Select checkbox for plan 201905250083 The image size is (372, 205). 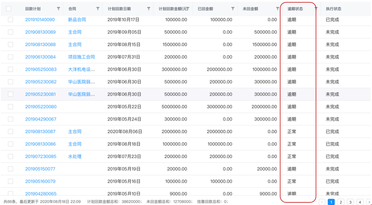coord(11,69)
